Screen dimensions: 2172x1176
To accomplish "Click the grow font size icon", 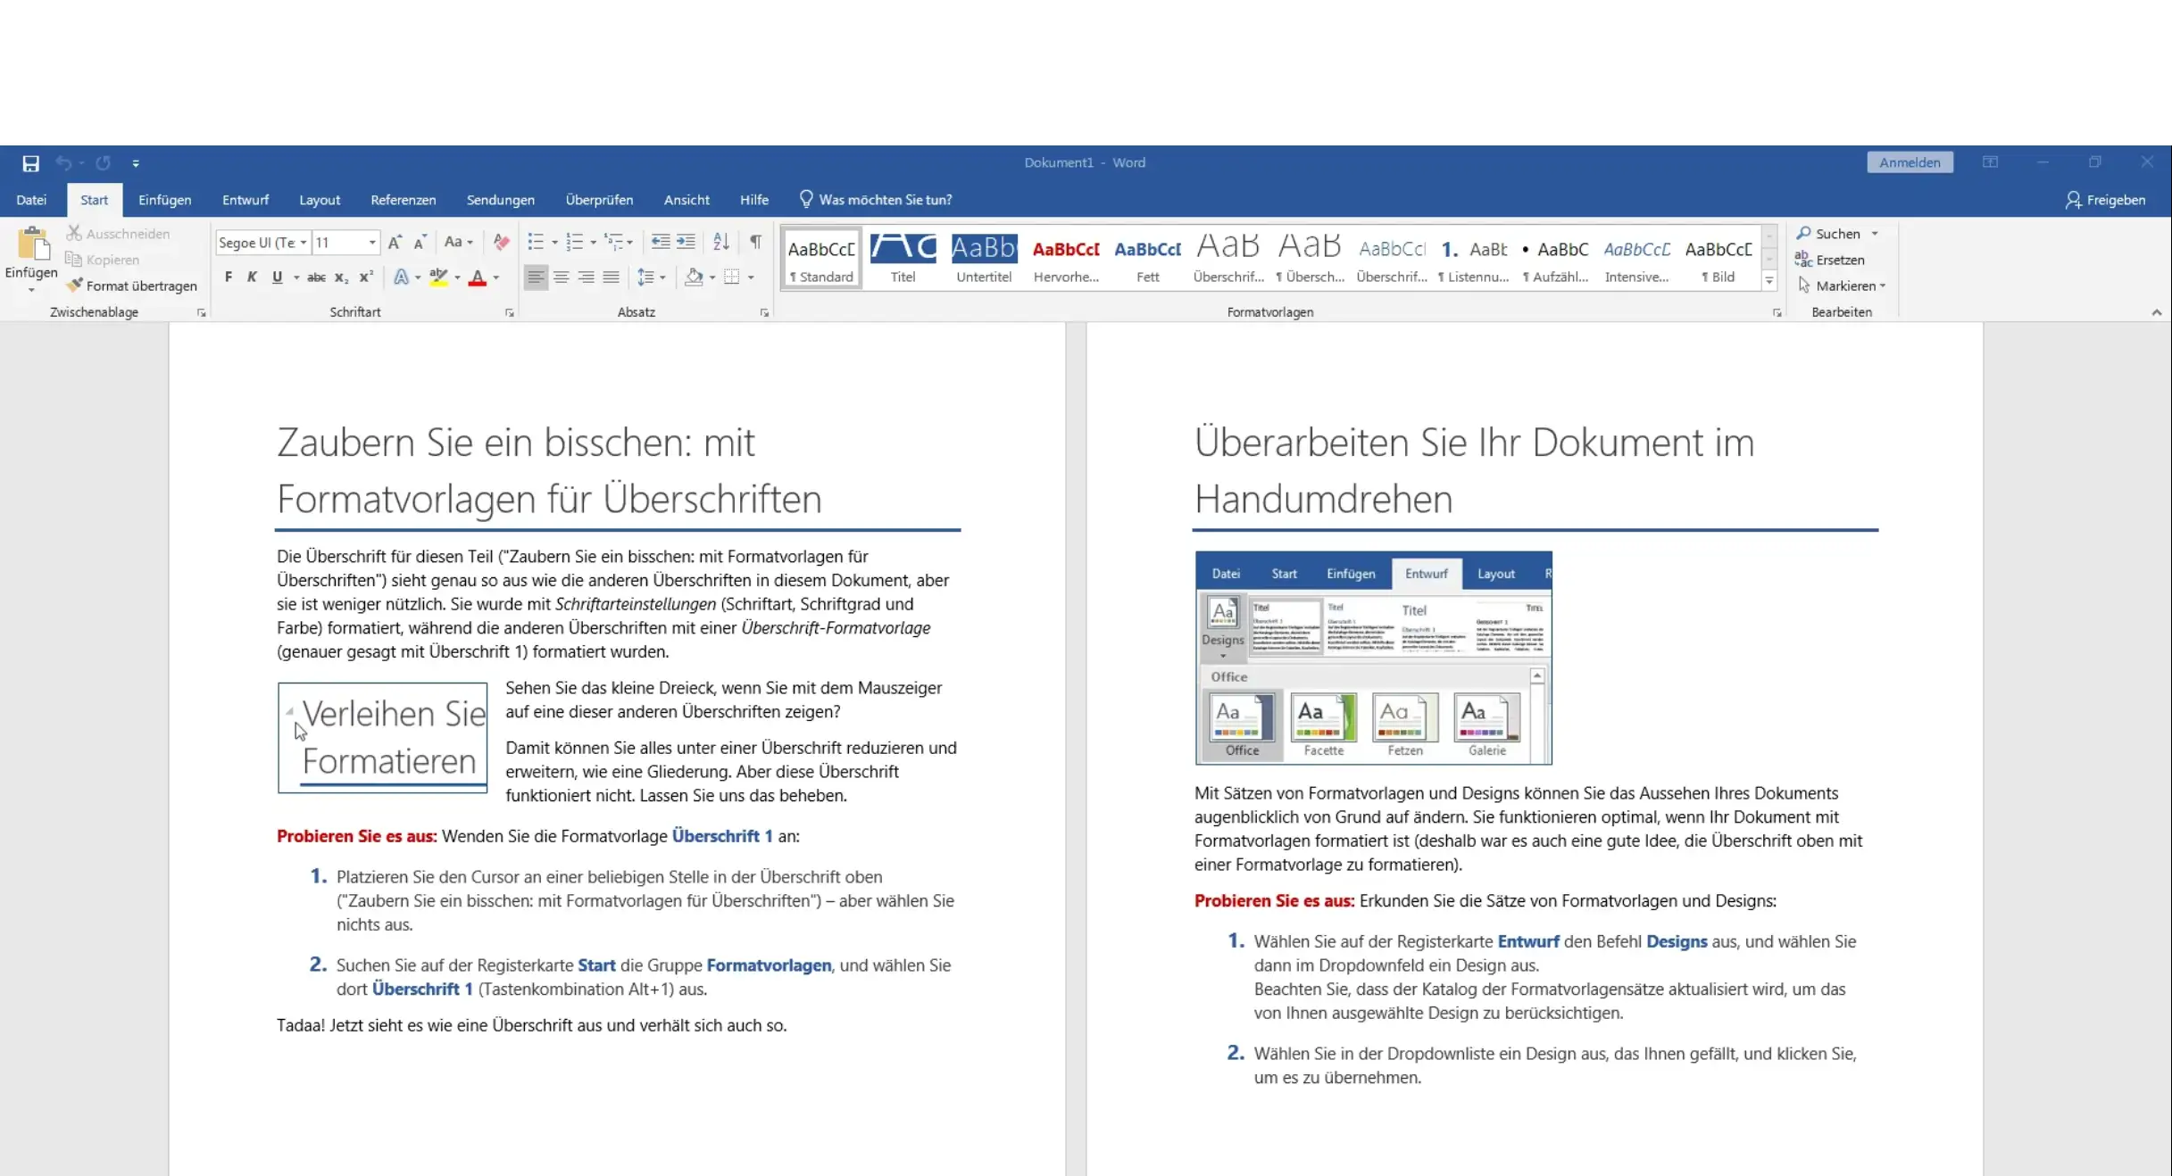I will [x=395, y=242].
